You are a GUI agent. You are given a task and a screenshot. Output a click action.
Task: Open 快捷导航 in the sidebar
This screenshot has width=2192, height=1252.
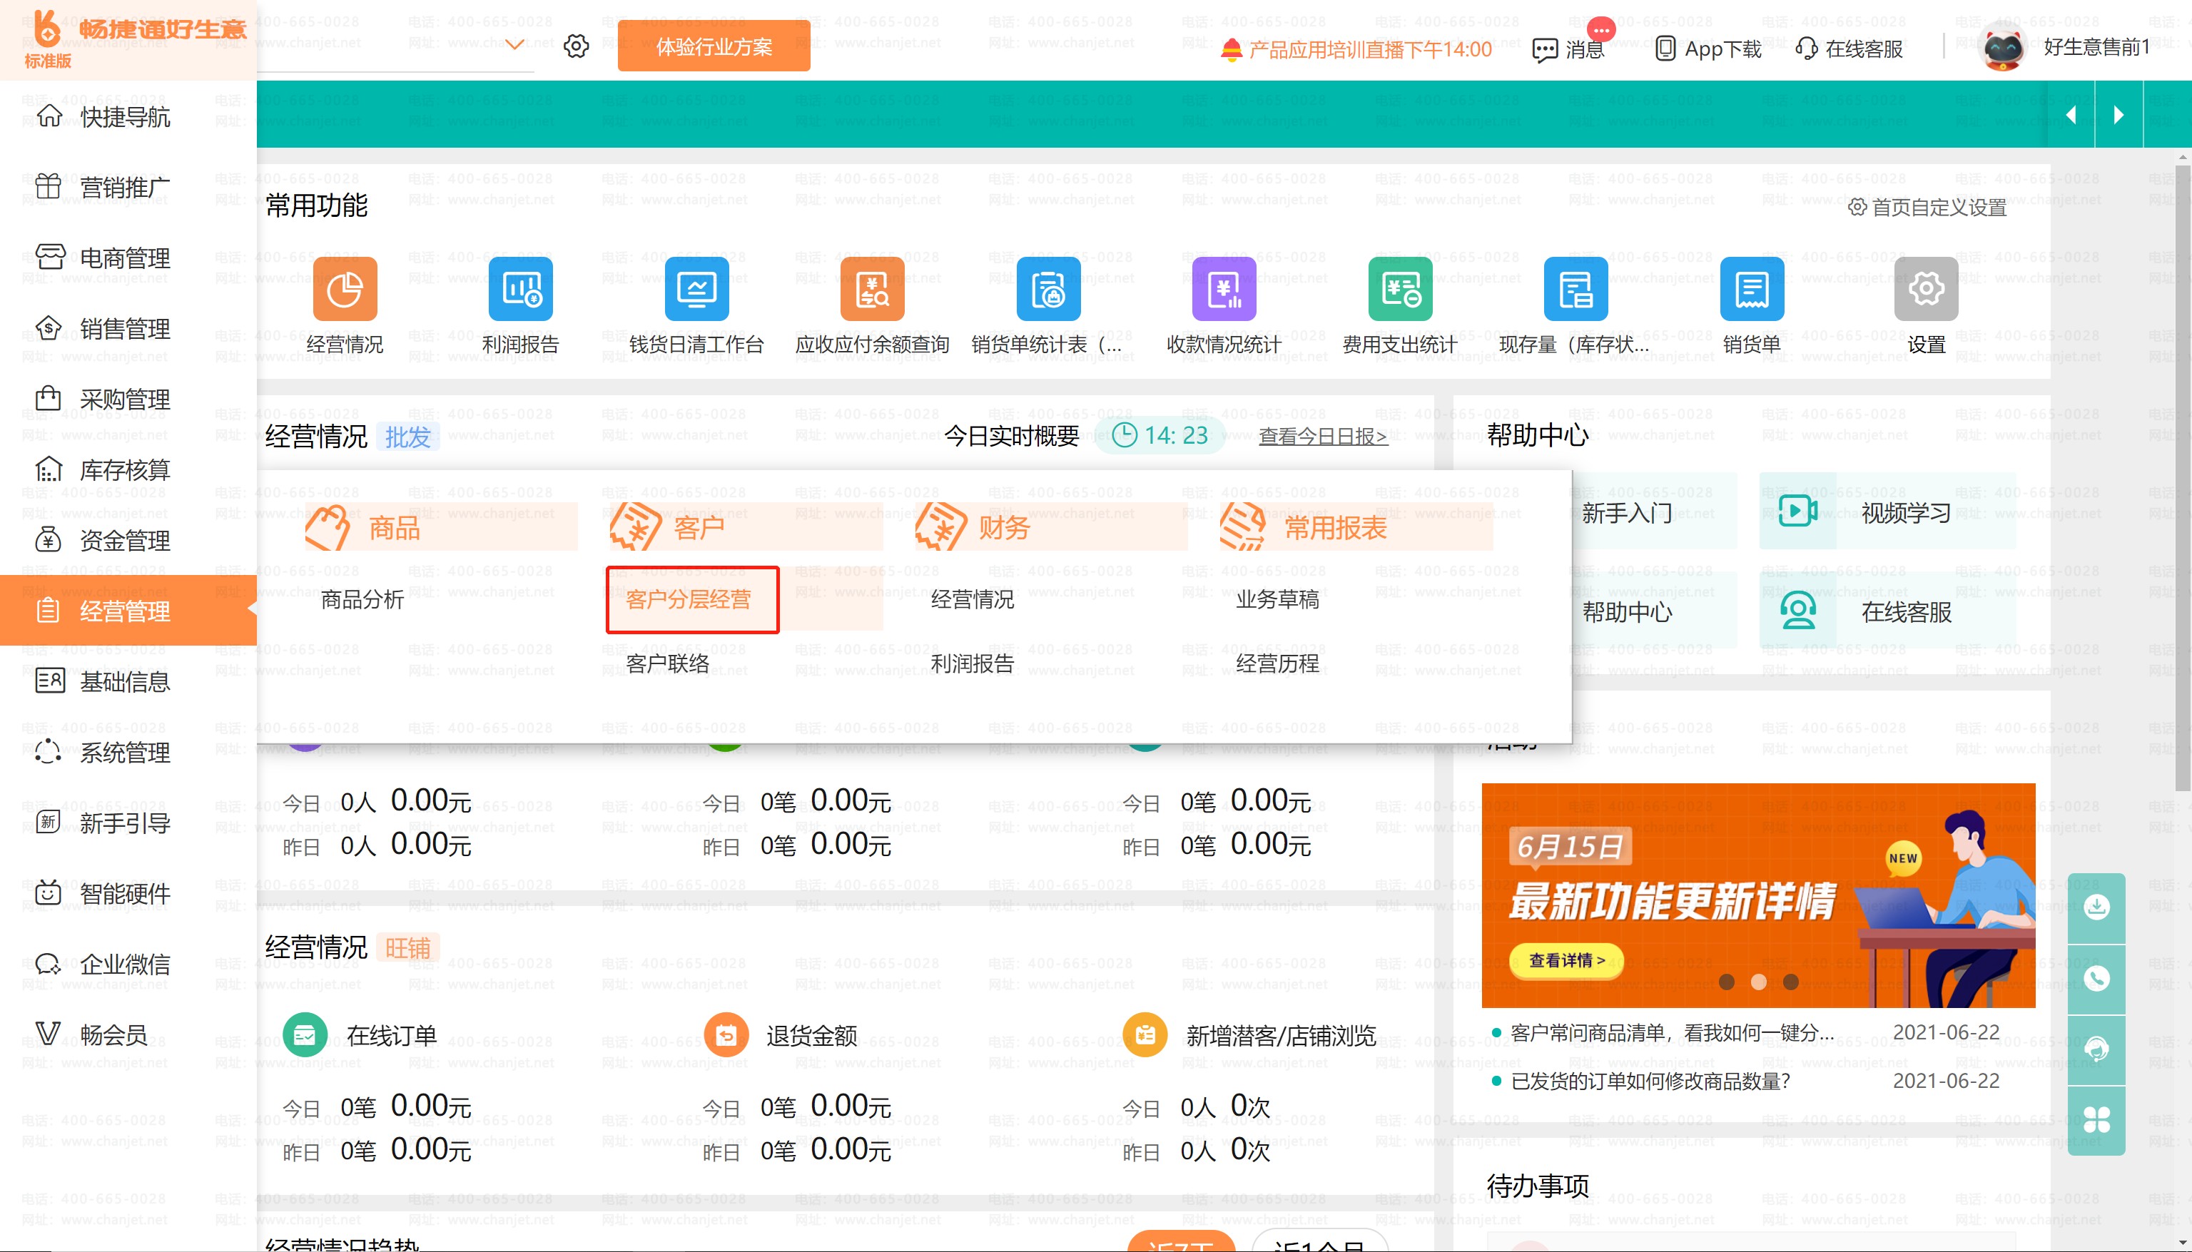128,116
